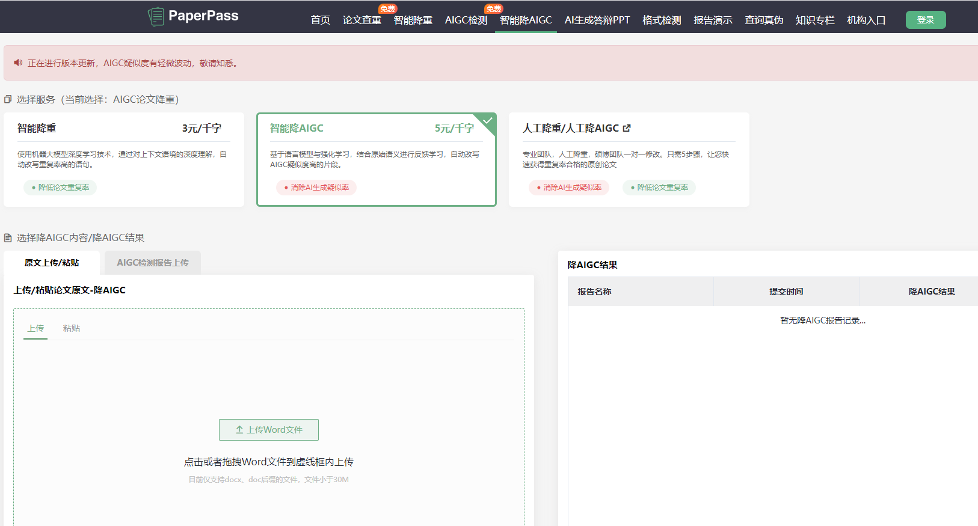Open the 机构入口 navigation link
The height and width of the screenshot is (526, 978).
(x=866, y=20)
